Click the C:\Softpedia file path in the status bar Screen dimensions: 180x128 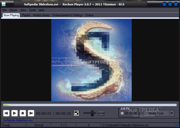(125, 125)
